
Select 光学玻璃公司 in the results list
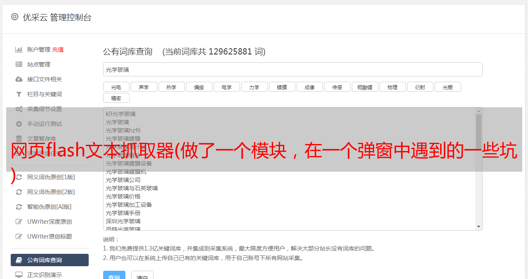click(123, 180)
